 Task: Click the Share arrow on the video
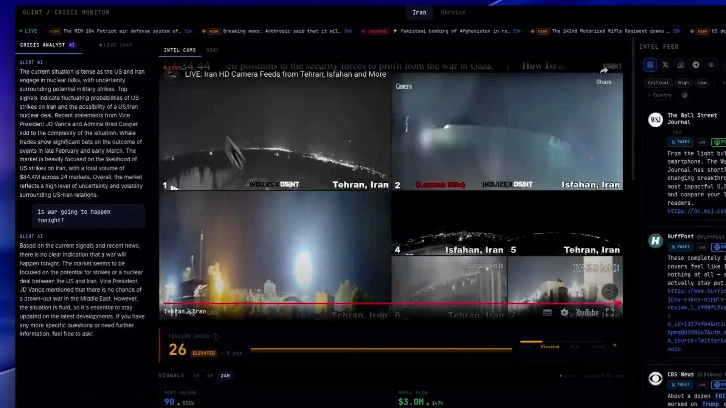pyautogui.click(x=604, y=71)
